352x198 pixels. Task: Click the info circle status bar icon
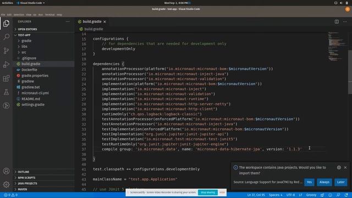pos(330,195)
